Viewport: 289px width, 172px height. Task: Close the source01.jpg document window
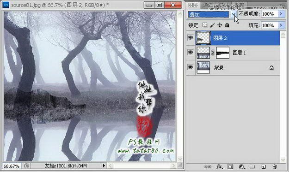coord(173,5)
